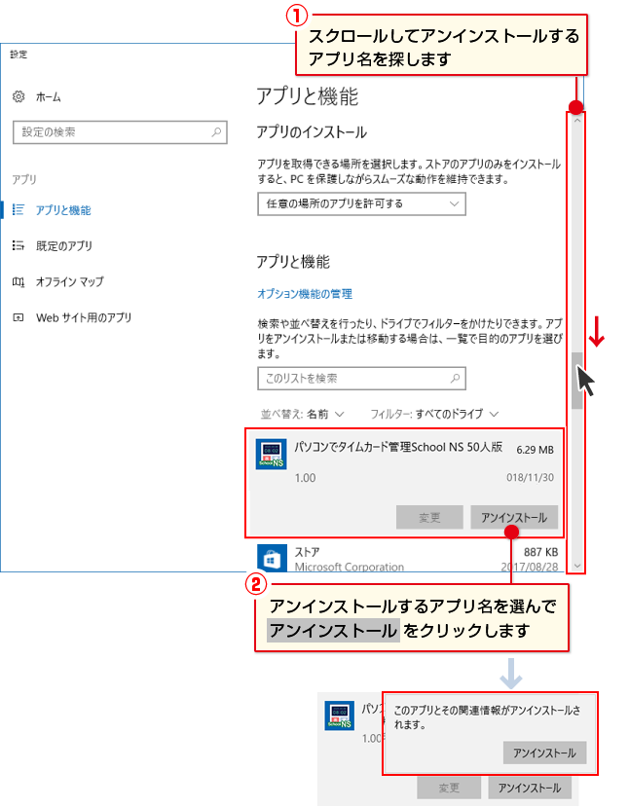Click 変更 button in the main list's app entry

tap(429, 518)
